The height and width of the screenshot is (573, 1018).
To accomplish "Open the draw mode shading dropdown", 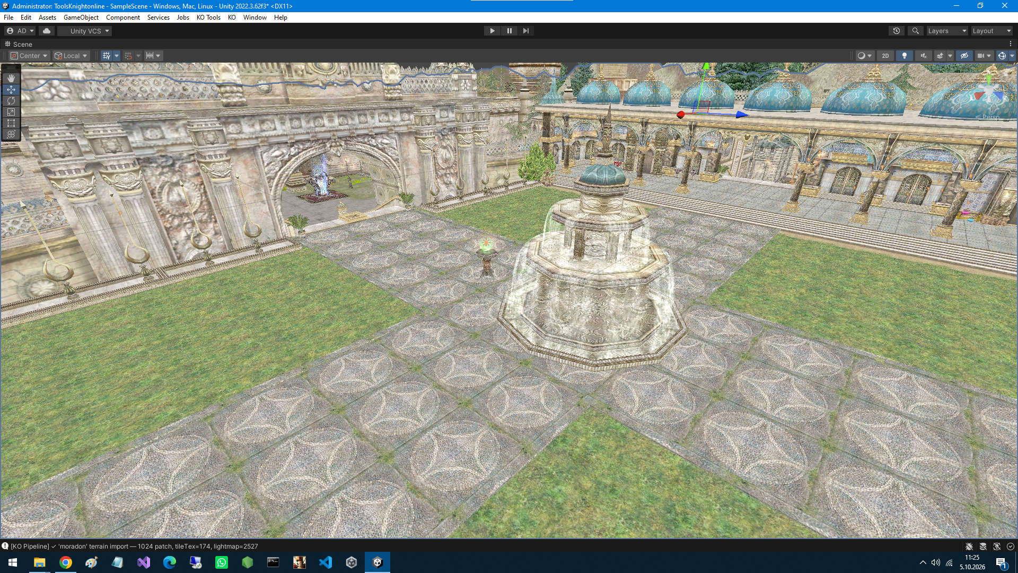I will 864,56.
